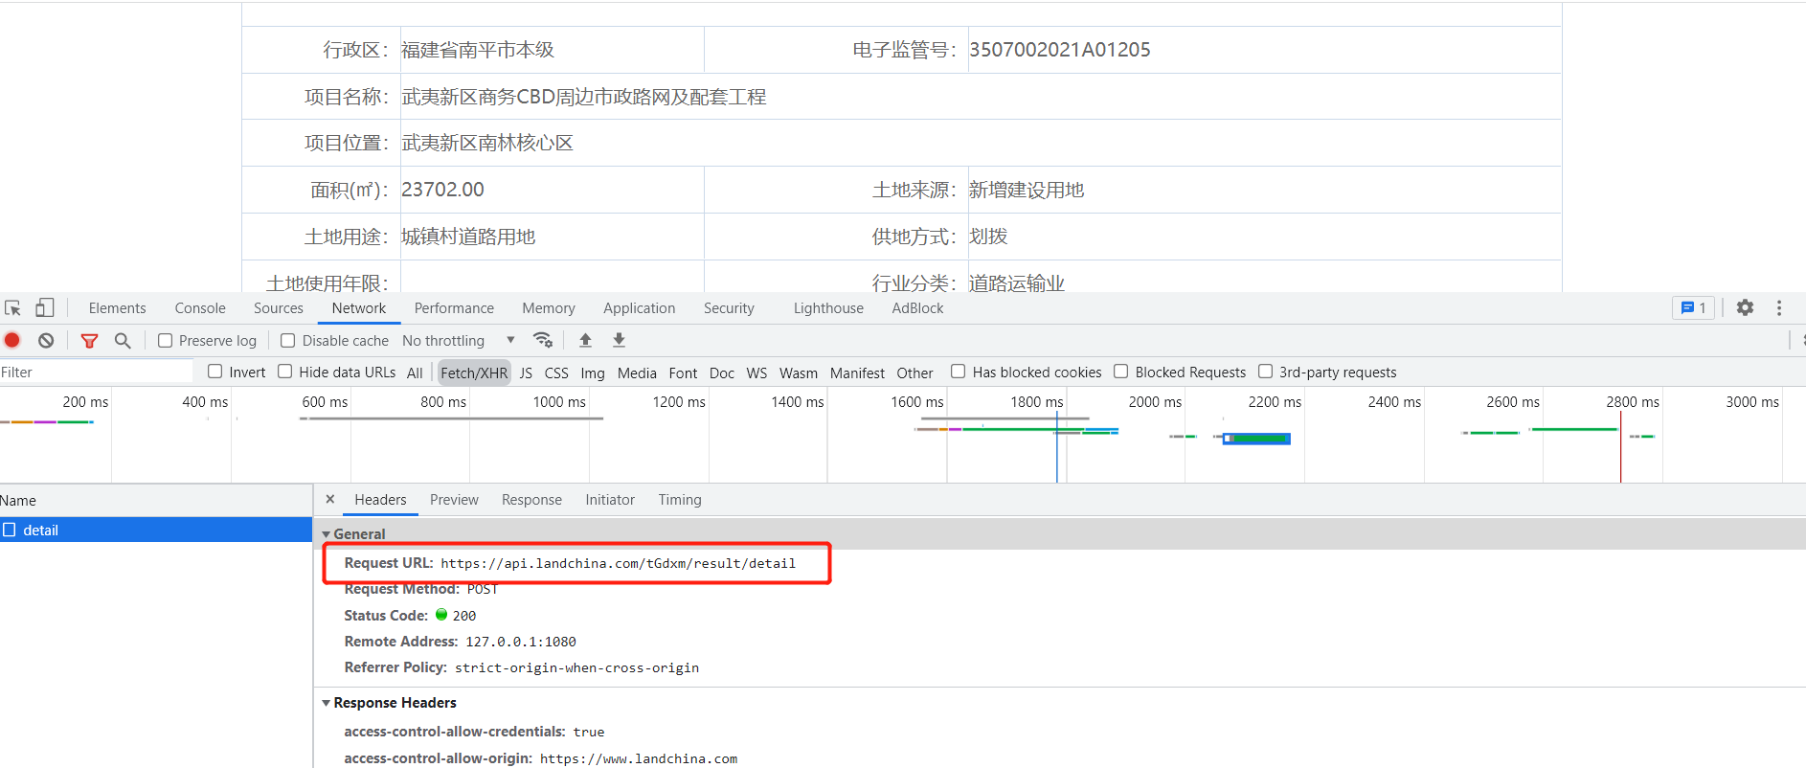
Task: Open the Initiator sub-tab
Action: 610,500
